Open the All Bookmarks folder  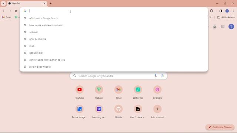click(226, 17)
